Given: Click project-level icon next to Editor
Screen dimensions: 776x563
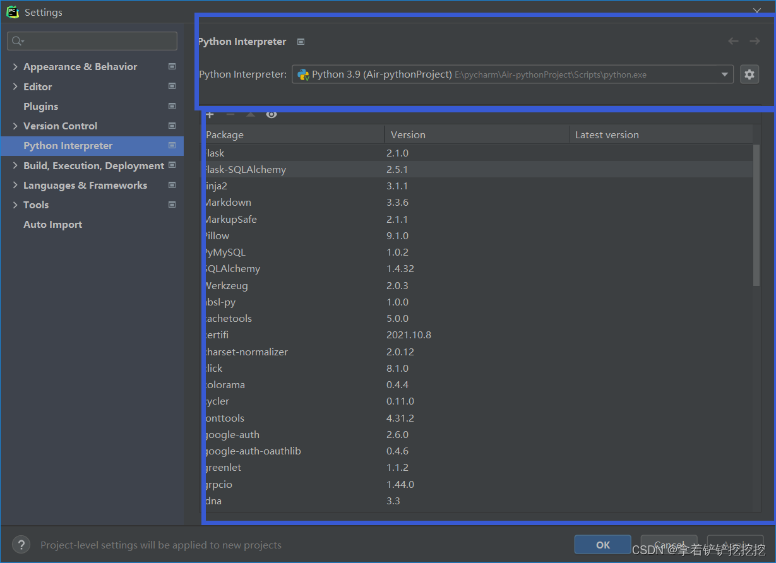Looking at the screenshot, I should click(x=172, y=86).
